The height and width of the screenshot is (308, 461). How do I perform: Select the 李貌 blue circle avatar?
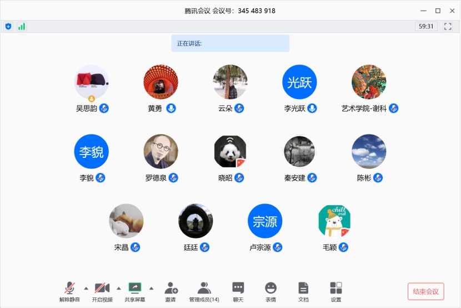[92, 152]
